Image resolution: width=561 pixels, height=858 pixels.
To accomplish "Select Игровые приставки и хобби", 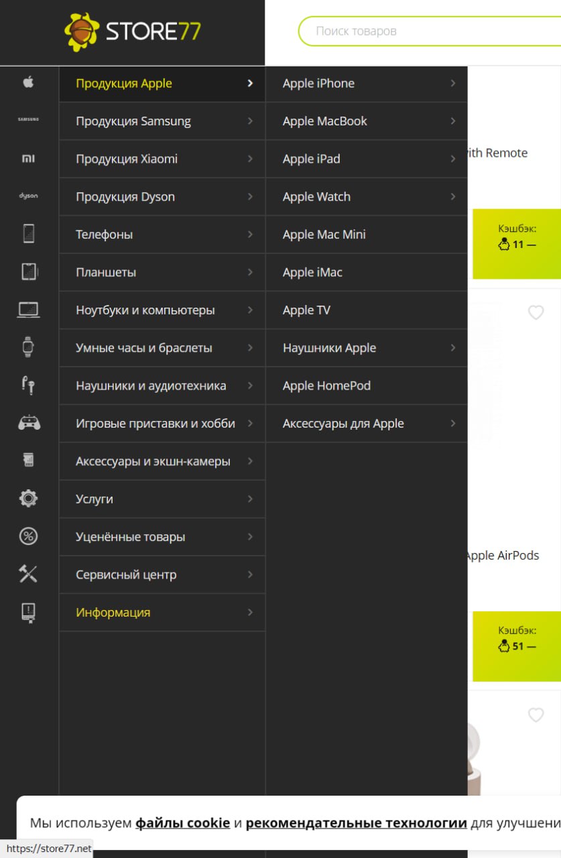I will click(162, 424).
